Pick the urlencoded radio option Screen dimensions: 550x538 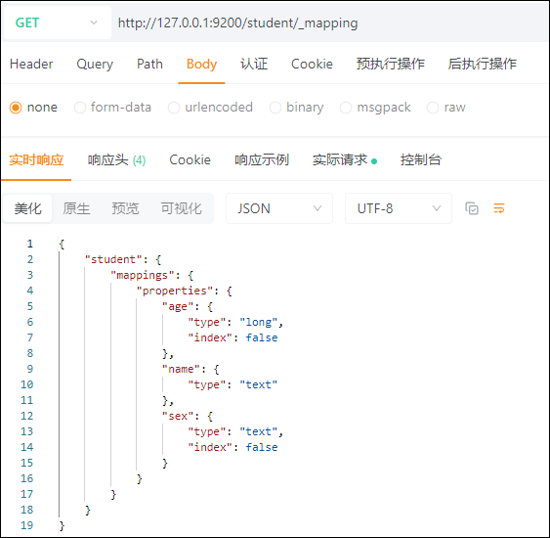(x=174, y=108)
